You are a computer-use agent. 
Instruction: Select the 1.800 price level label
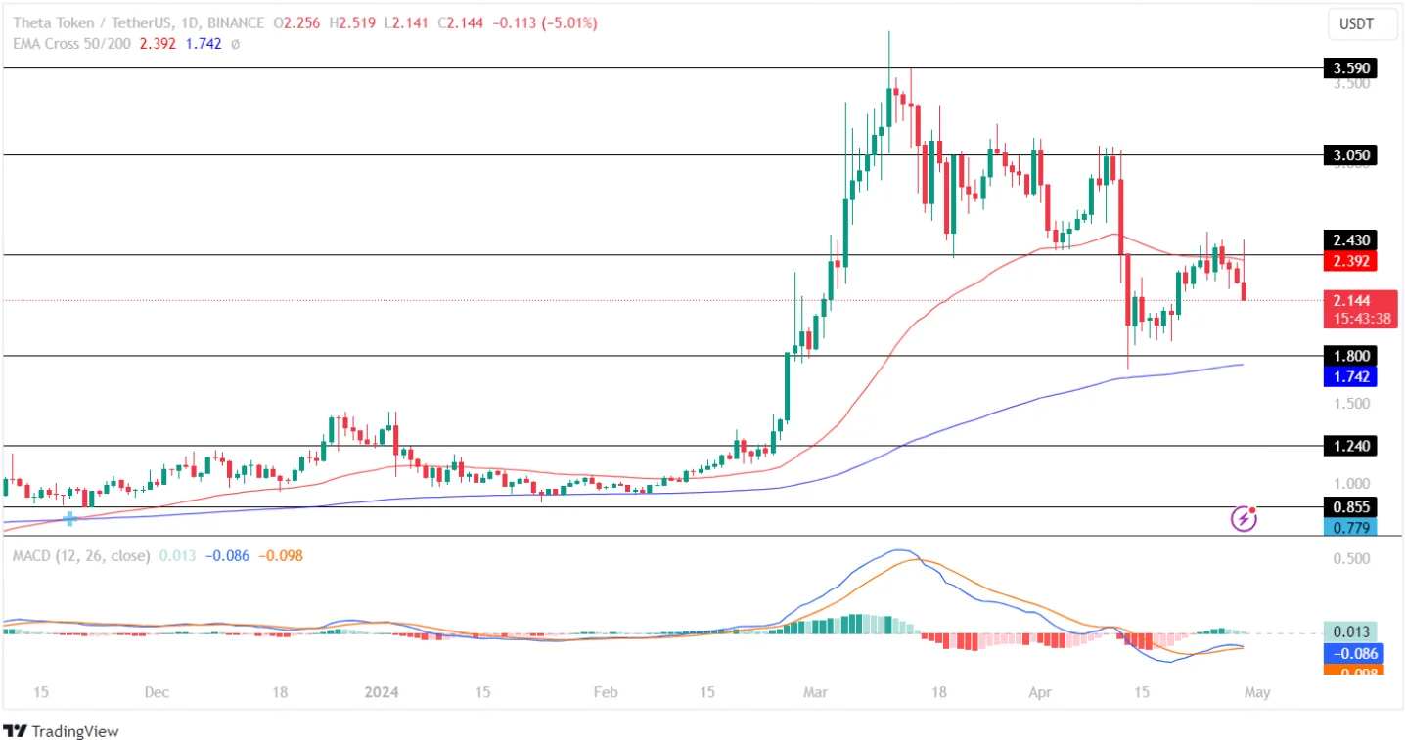pos(1350,356)
